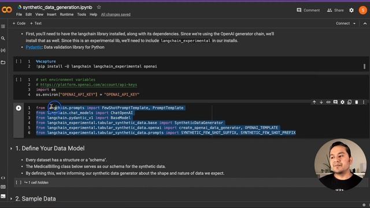The image size is (370, 208).
Task: Click the text BaseModel in code
Action: pos(121,118)
